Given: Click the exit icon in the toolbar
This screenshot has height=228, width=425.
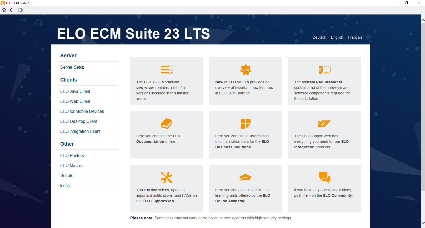Looking at the screenshot, I should click(20, 10).
